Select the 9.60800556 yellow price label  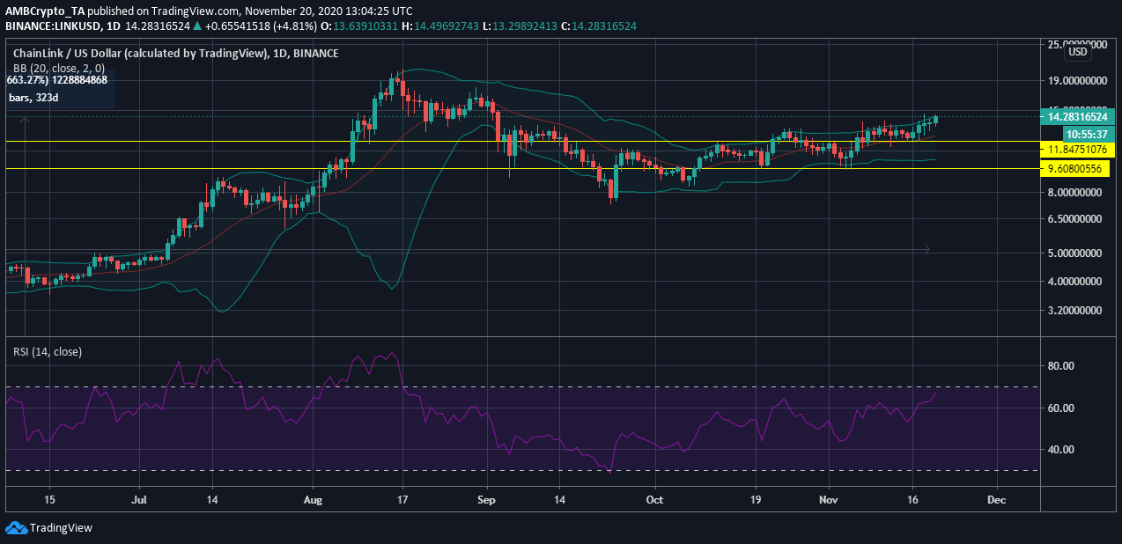tap(1078, 168)
